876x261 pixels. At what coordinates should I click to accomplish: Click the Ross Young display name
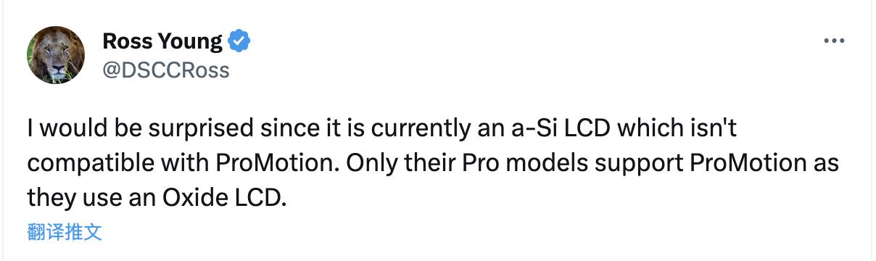[162, 41]
